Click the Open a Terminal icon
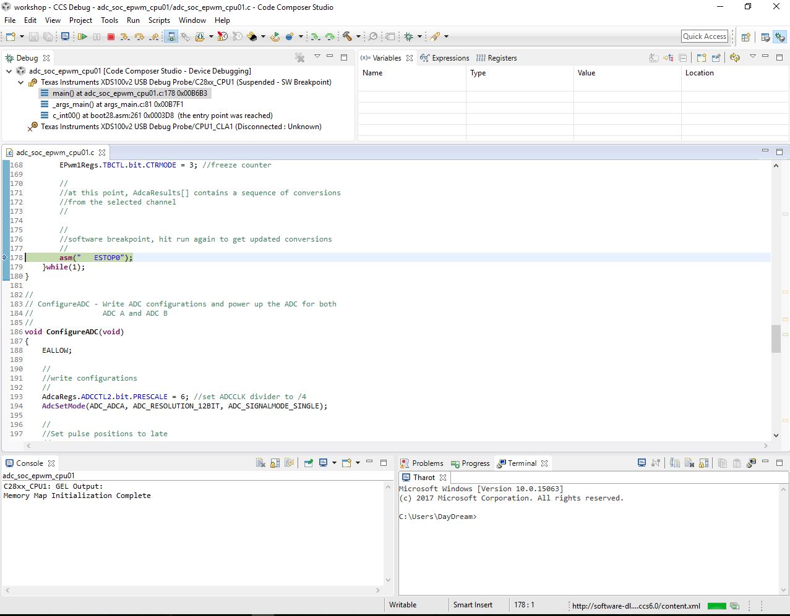This screenshot has width=790, height=616. 642,463
